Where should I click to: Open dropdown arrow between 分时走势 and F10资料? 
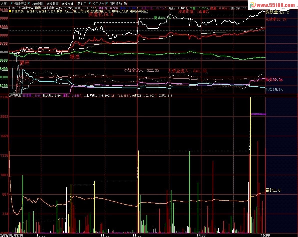click(x=29, y=3)
